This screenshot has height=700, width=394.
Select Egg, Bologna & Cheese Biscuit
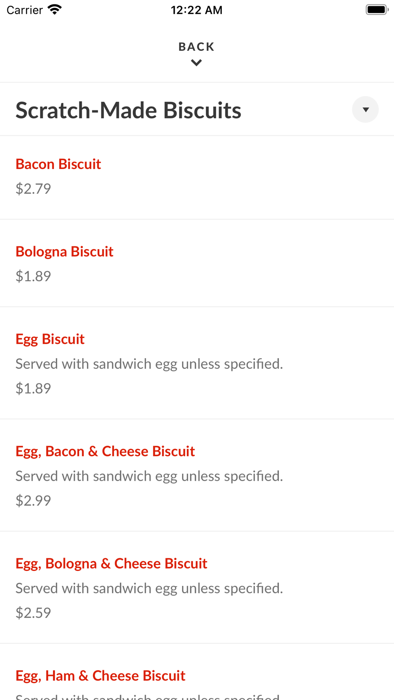coord(111,563)
